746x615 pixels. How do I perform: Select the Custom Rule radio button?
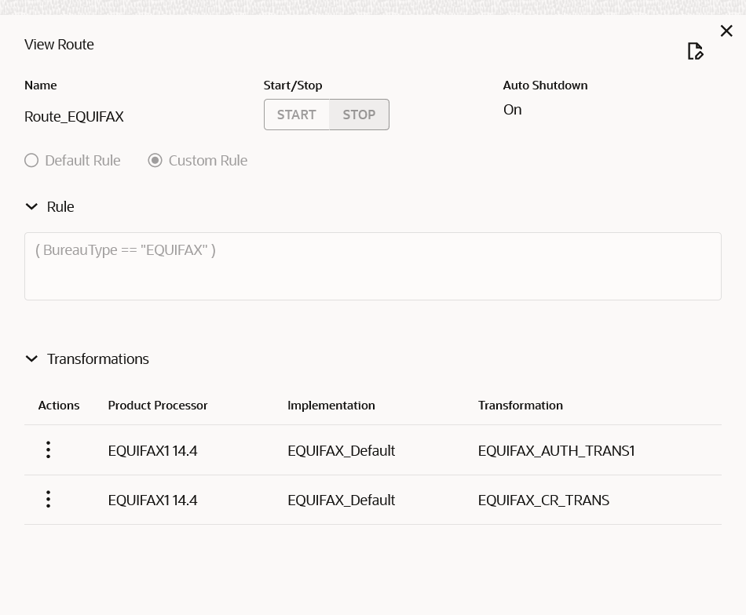tap(155, 161)
